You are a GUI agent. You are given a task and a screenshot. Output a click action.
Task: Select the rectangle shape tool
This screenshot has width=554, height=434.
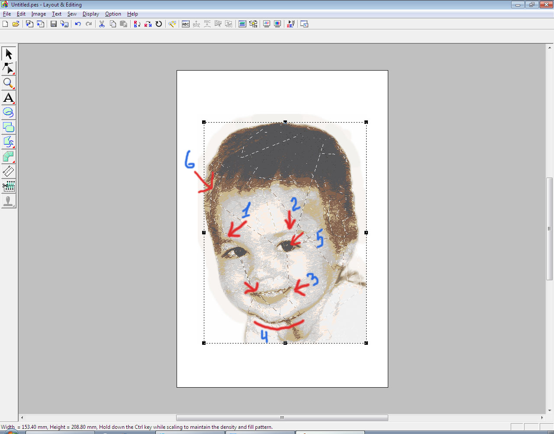(x=9, y=127)
